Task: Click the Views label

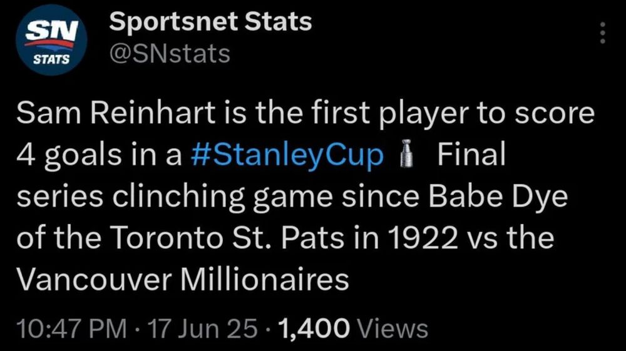Action: coord(393,328)
